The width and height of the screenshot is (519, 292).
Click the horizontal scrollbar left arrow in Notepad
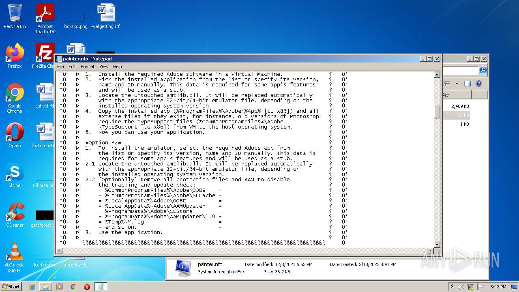(59, 251)
